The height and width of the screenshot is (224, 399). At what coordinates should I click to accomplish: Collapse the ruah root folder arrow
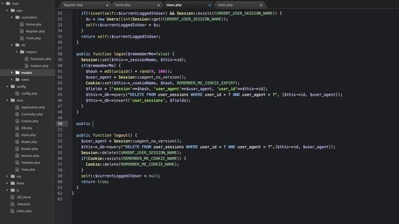2,4
